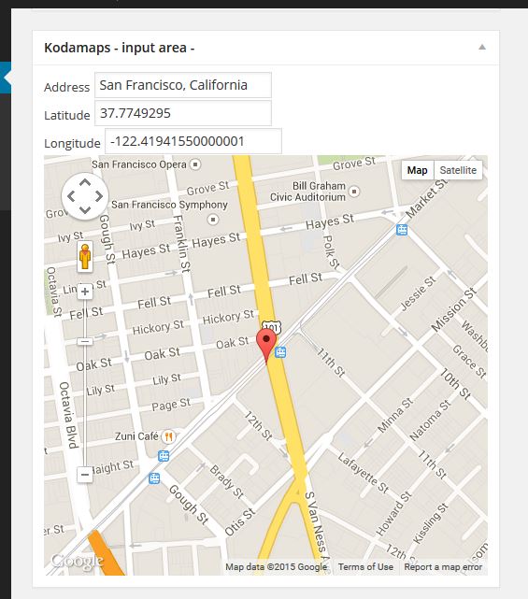Click the Street View pegman icon
Viewport: 528px width, 599px height.
pyautogui.click(x=85, y=257)
